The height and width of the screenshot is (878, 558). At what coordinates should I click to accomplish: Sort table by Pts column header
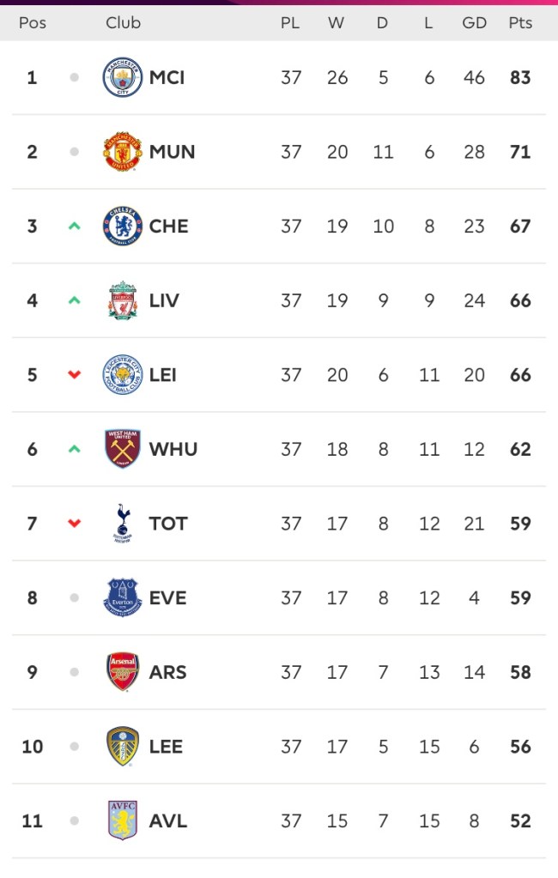tap(520, 23)
